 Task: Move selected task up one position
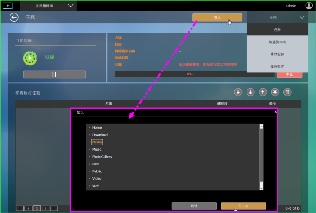coord(263,92)
